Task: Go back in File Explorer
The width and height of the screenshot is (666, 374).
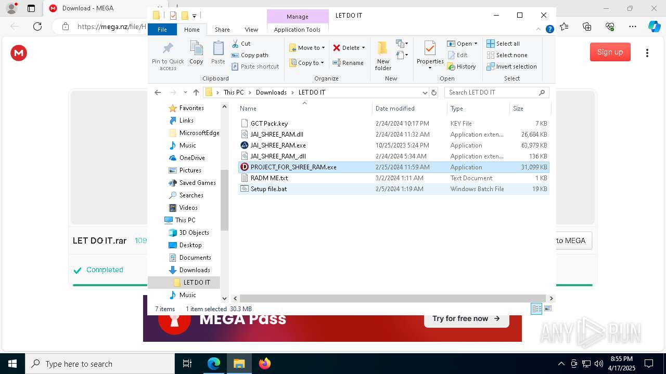Action: (158, 92)
